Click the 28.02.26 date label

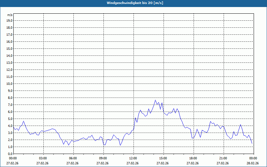[x=253, y=163]
